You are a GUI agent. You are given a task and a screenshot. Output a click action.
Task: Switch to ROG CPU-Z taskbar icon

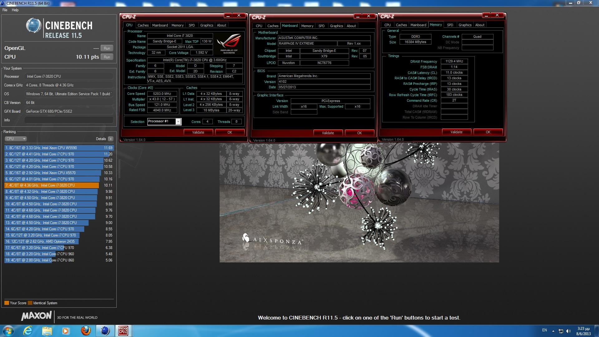(123, 331)
